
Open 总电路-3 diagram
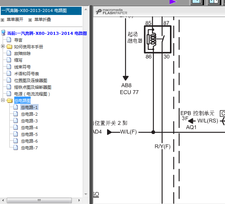coord(29,121)
